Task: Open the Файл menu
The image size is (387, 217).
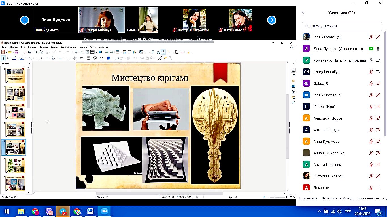Action: click(x=4, y=47)
